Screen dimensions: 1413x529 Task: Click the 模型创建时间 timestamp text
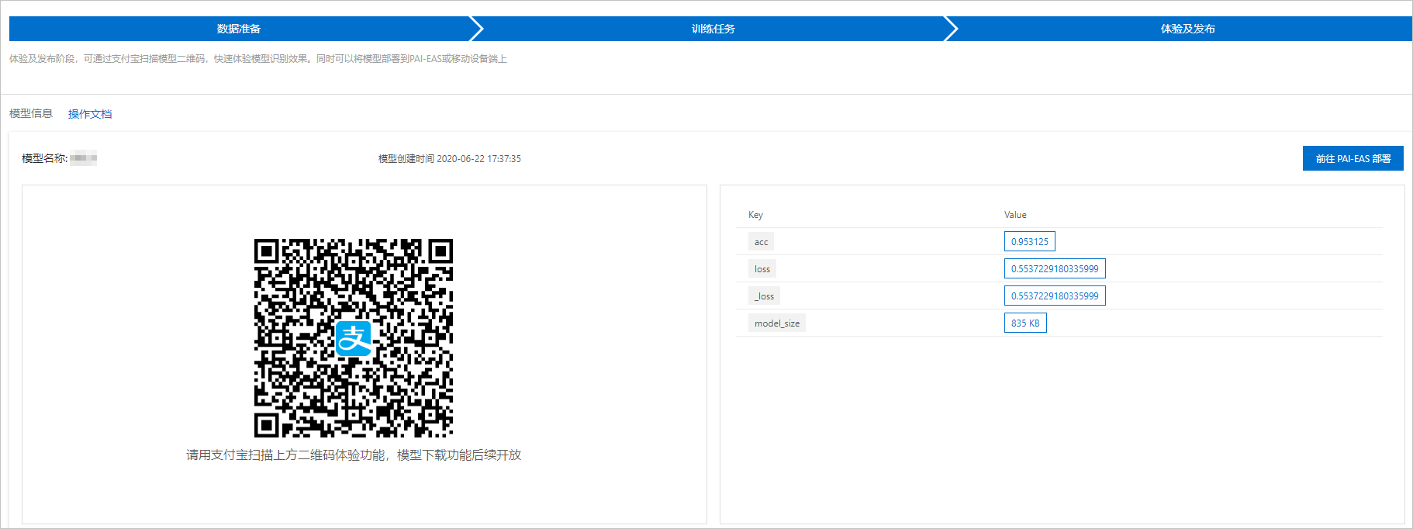pos(450,158)
